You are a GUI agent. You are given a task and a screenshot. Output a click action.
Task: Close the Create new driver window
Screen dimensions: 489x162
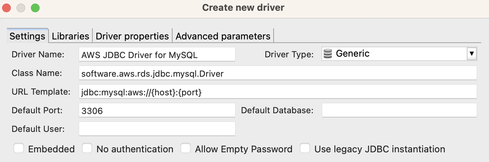click(x=7, y=8)
